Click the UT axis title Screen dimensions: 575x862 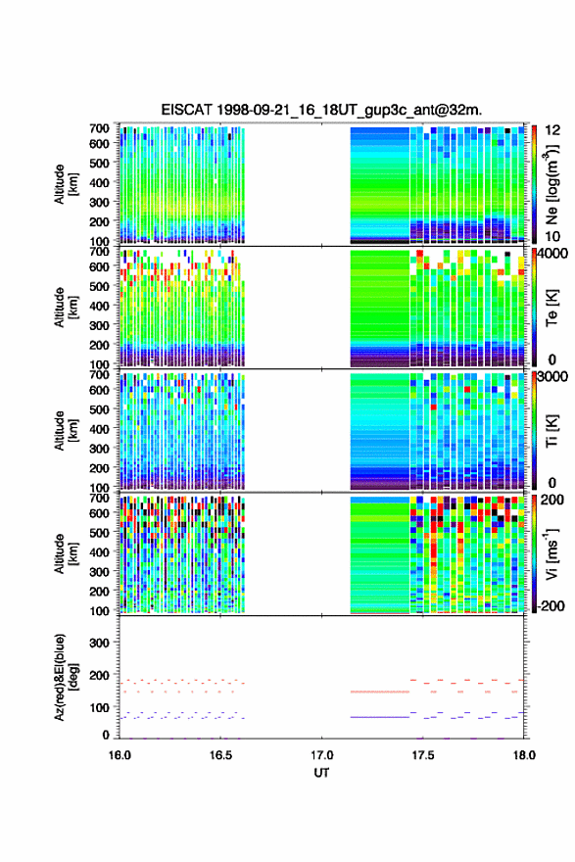[x=321, y=773]
